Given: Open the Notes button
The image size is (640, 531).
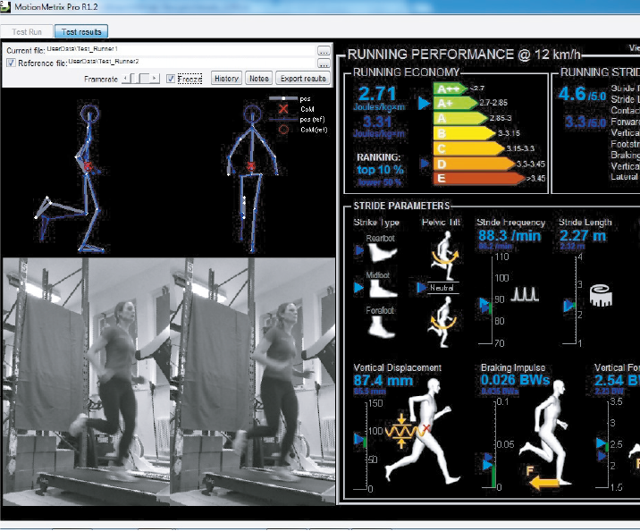Looking at the screenshot, I should point(258,79).
